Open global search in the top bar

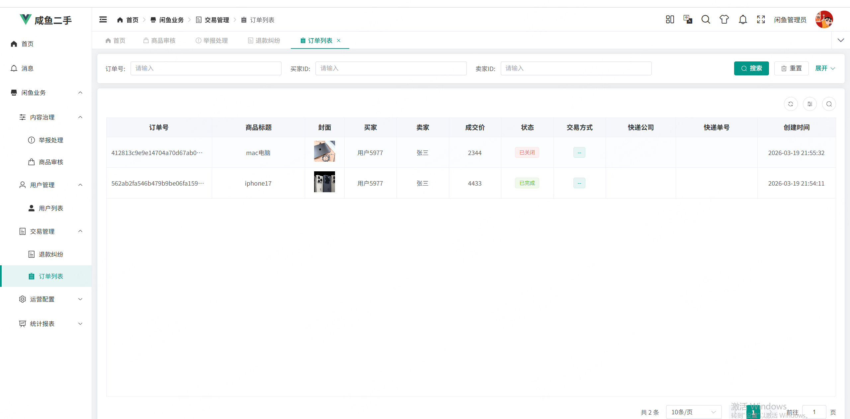[x=706, y=19]
